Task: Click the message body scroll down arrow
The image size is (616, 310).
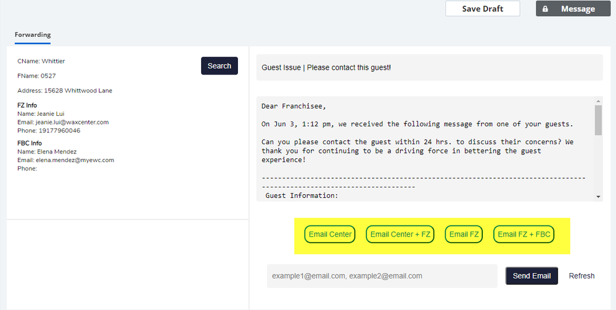Action: pyautogui.click(x=598, y=197)
